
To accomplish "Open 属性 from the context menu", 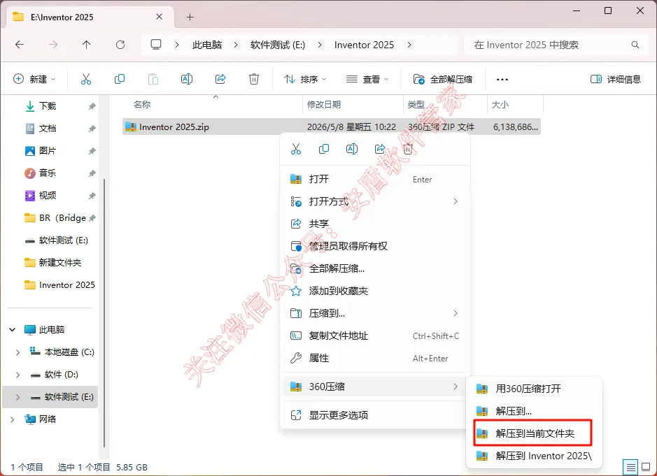I will click(x=375, y=359).
